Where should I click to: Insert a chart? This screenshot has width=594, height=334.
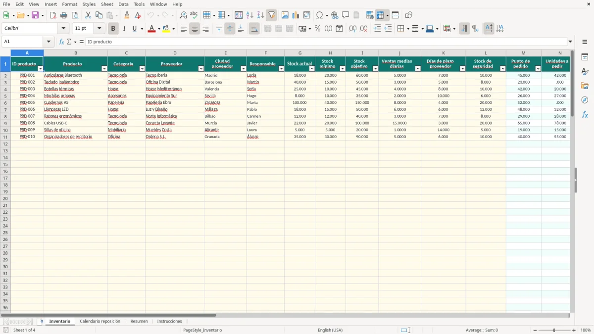tap(296, 15)
